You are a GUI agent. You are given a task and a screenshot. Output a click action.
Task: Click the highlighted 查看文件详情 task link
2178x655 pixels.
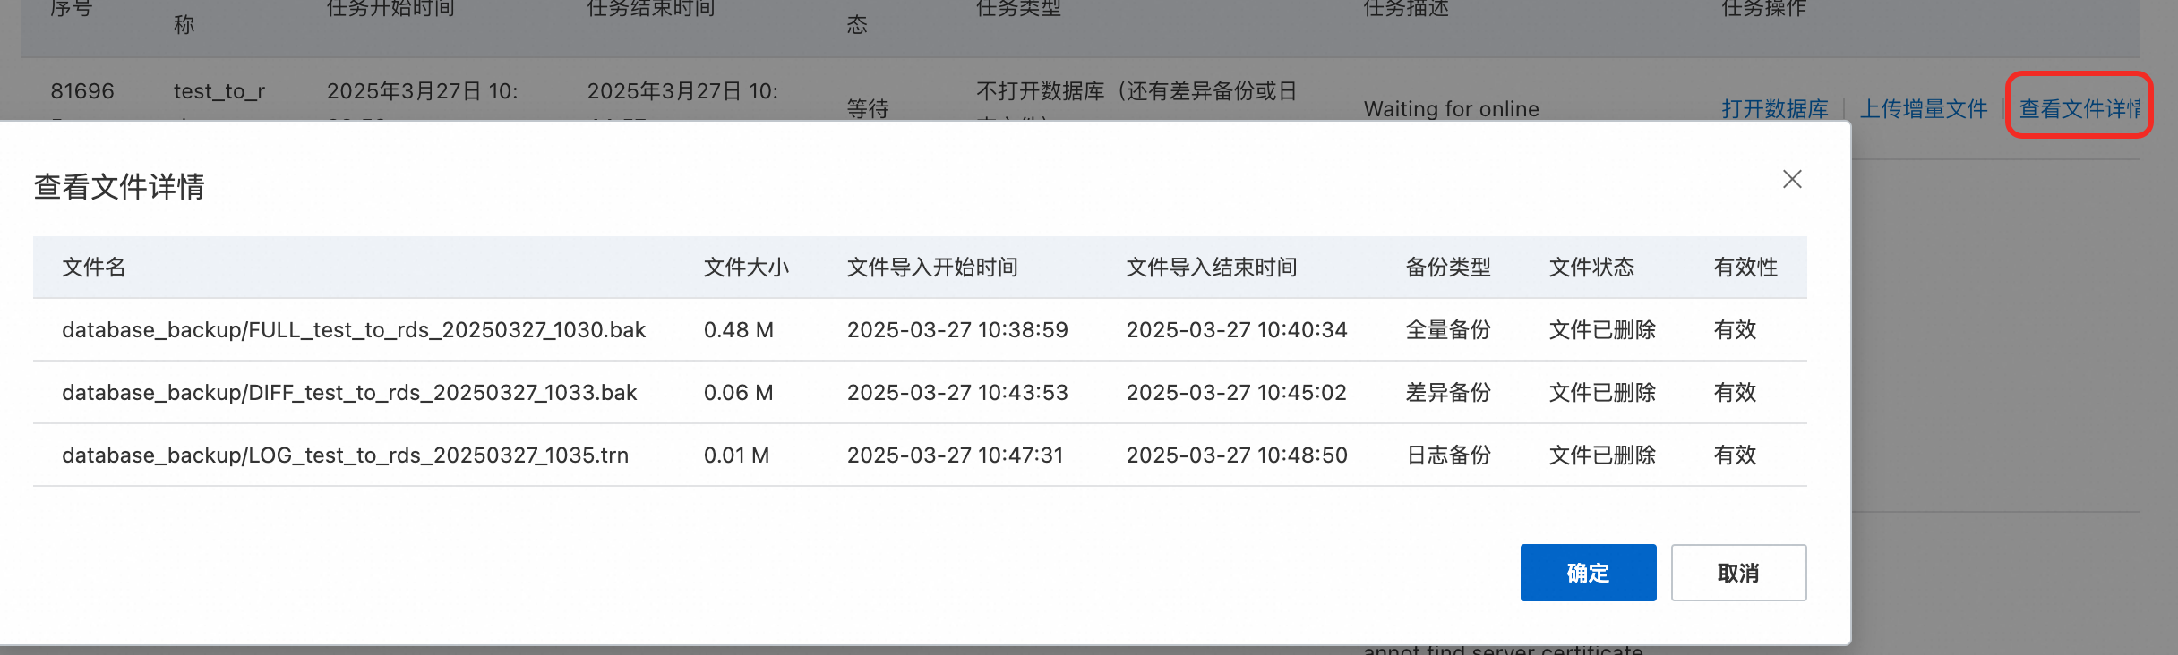point(2079,109)
